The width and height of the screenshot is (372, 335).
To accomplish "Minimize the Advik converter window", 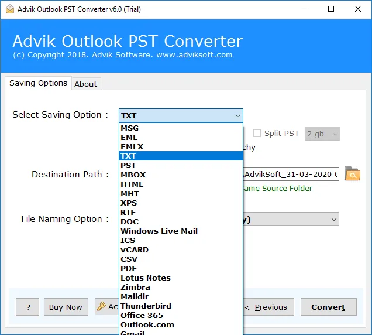I will click(x=305, y=9).
